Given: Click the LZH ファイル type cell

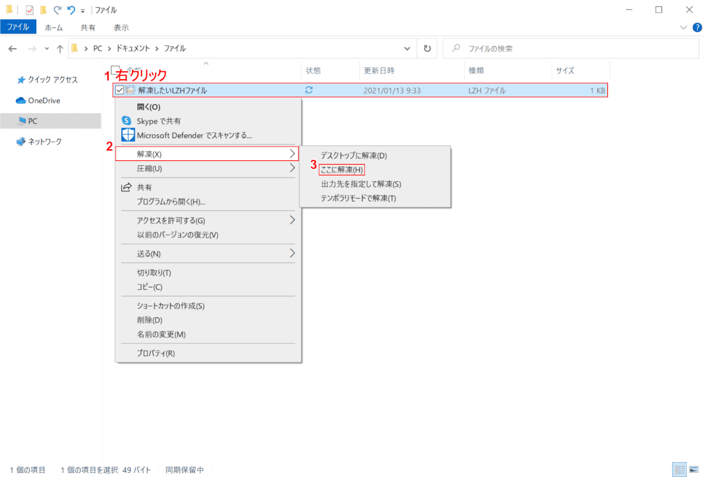Looking at the screenshot, I should [487, 91].
